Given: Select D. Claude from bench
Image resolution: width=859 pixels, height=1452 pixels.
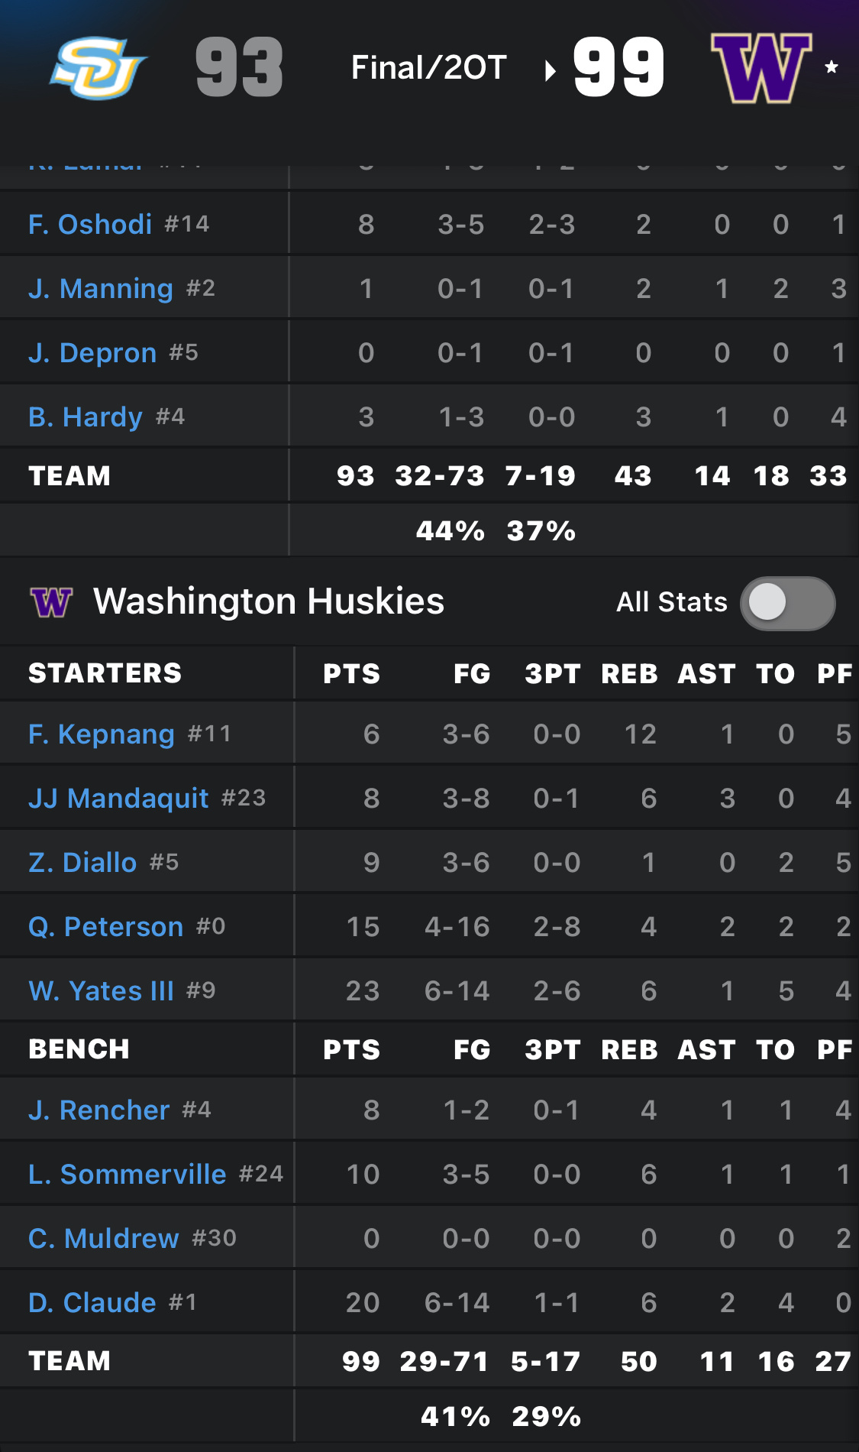Looking at the screenshot, I should click(92, 1303).
